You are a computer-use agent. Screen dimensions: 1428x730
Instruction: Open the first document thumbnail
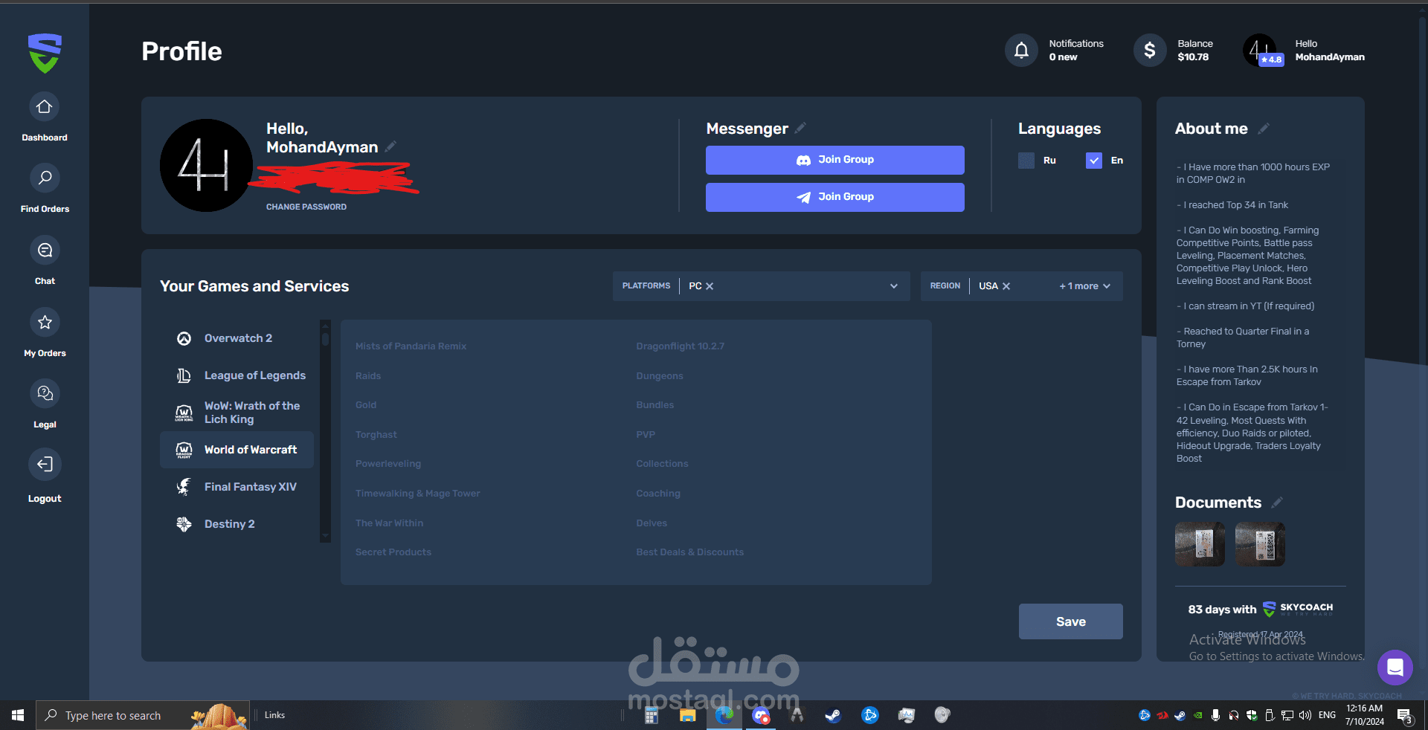pyautogui.click(x=1200, y=544)
